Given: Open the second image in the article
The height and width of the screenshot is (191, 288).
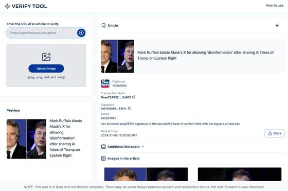Looking at the screenshot, I should (x=240, y=175).
